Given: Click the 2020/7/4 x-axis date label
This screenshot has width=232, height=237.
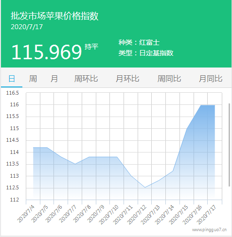Looking at the screenshot, I should point(26,214).
